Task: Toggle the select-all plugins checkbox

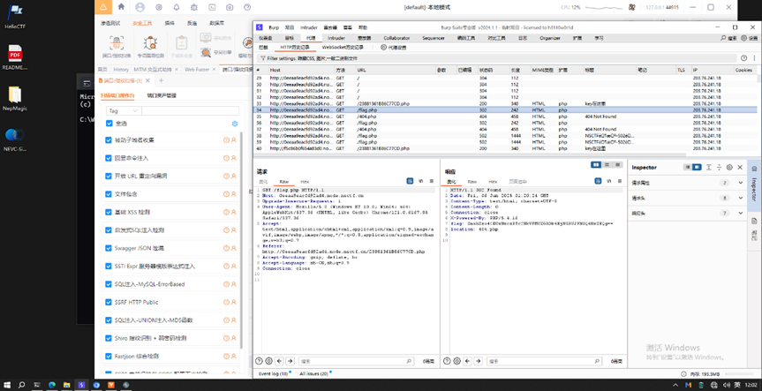Action: 109,124
